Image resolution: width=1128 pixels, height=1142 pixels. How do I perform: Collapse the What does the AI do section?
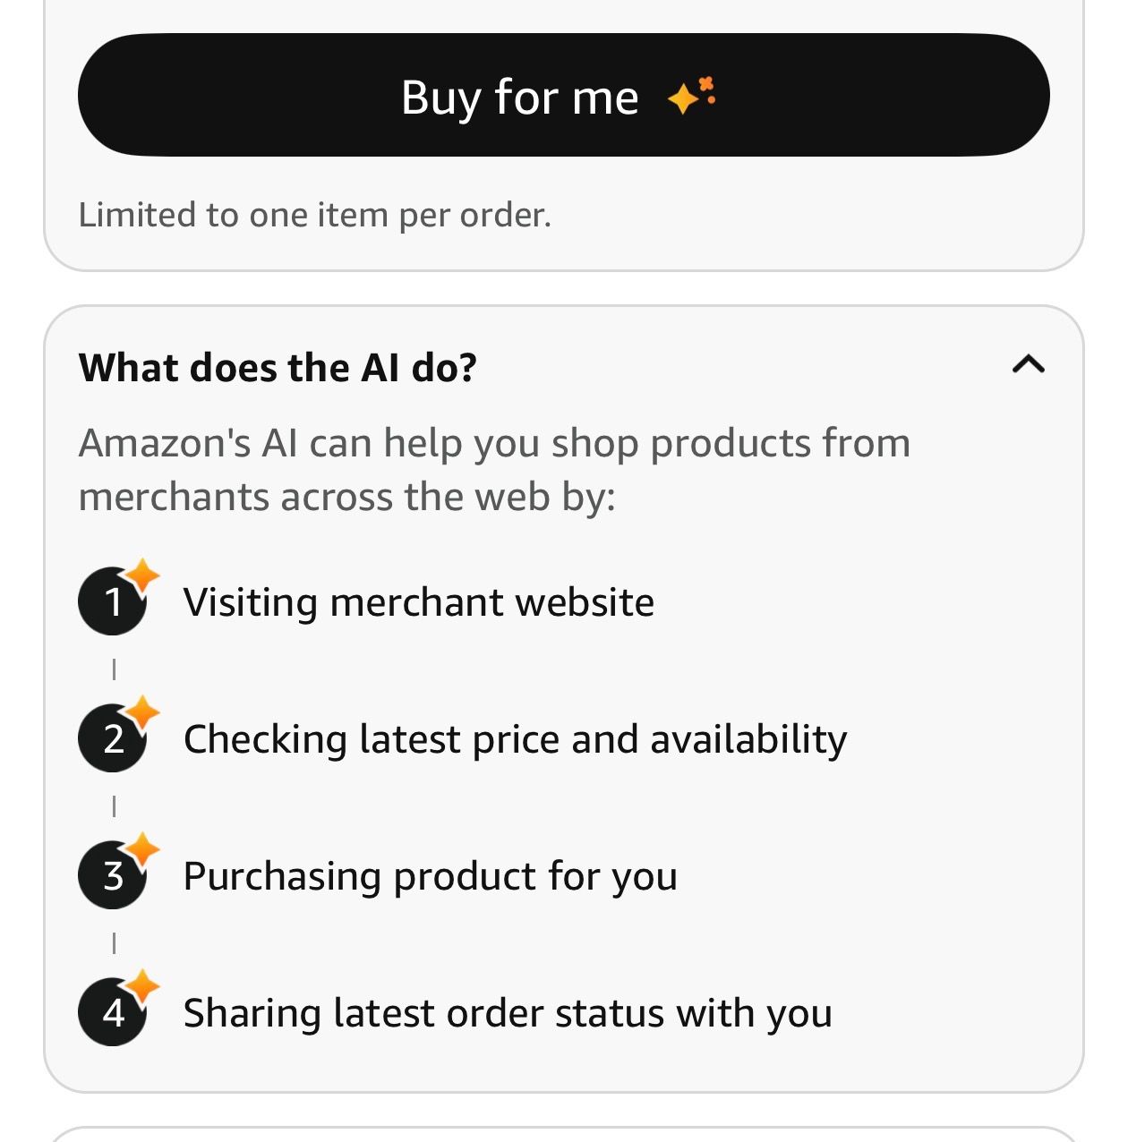point(1028,364)
